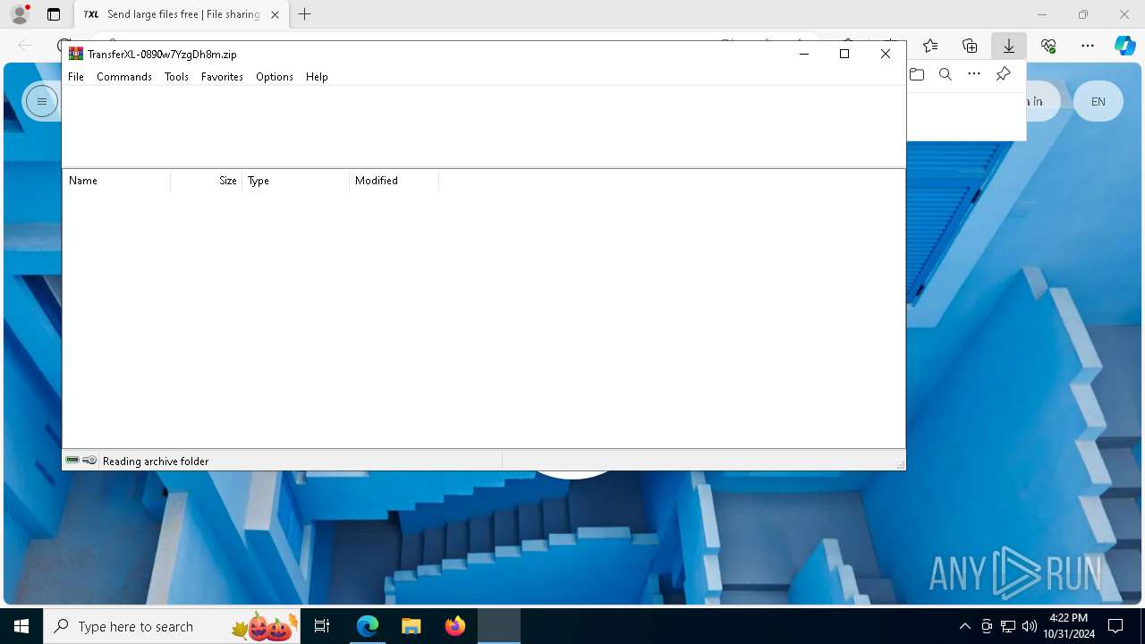1145x644 pixels.
Task: Open Task View on taskbar
Action: click(x=323, y=626)
